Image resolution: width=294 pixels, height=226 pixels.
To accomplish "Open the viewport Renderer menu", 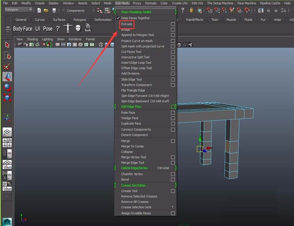I will pyautogui.click(x=75, y=39).
